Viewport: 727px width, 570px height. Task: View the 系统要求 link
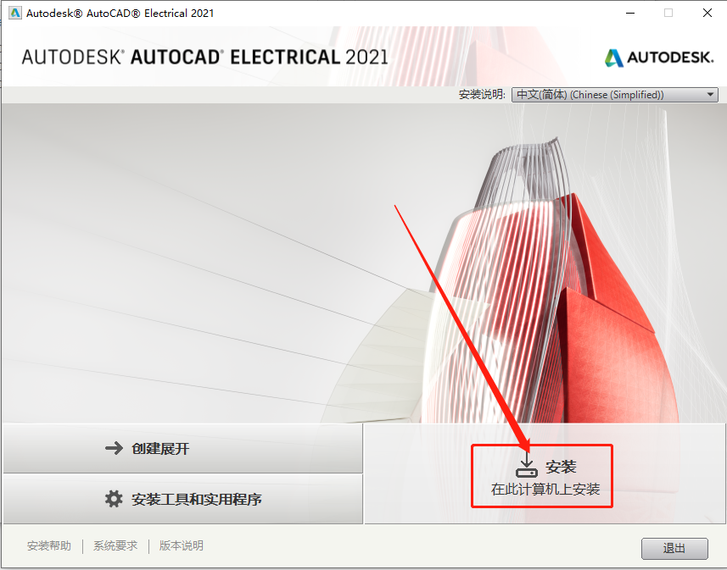(115, 545)
